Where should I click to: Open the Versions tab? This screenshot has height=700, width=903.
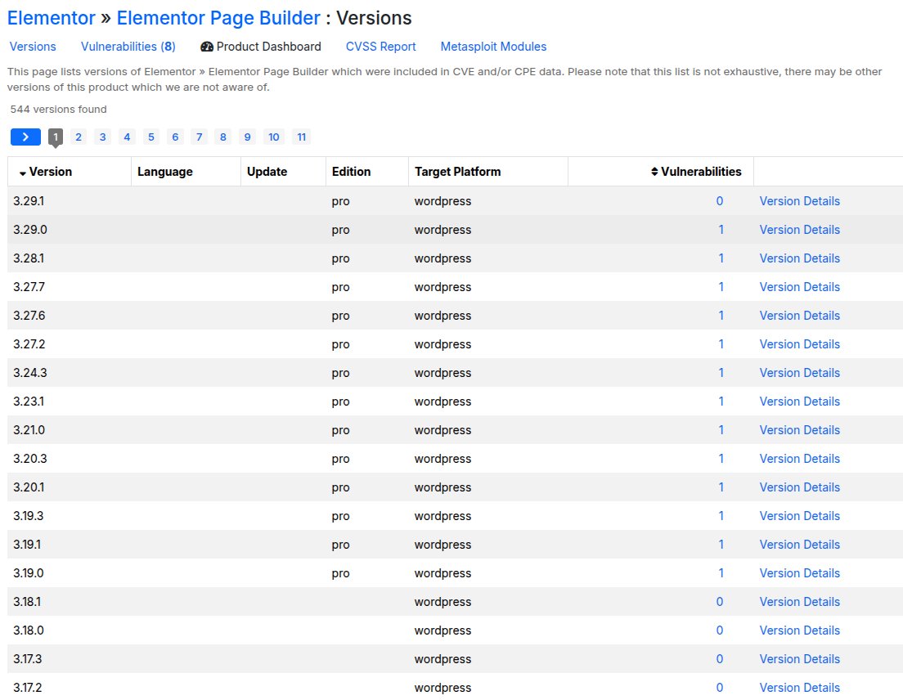pyautogui.click(x=33, y=47)
